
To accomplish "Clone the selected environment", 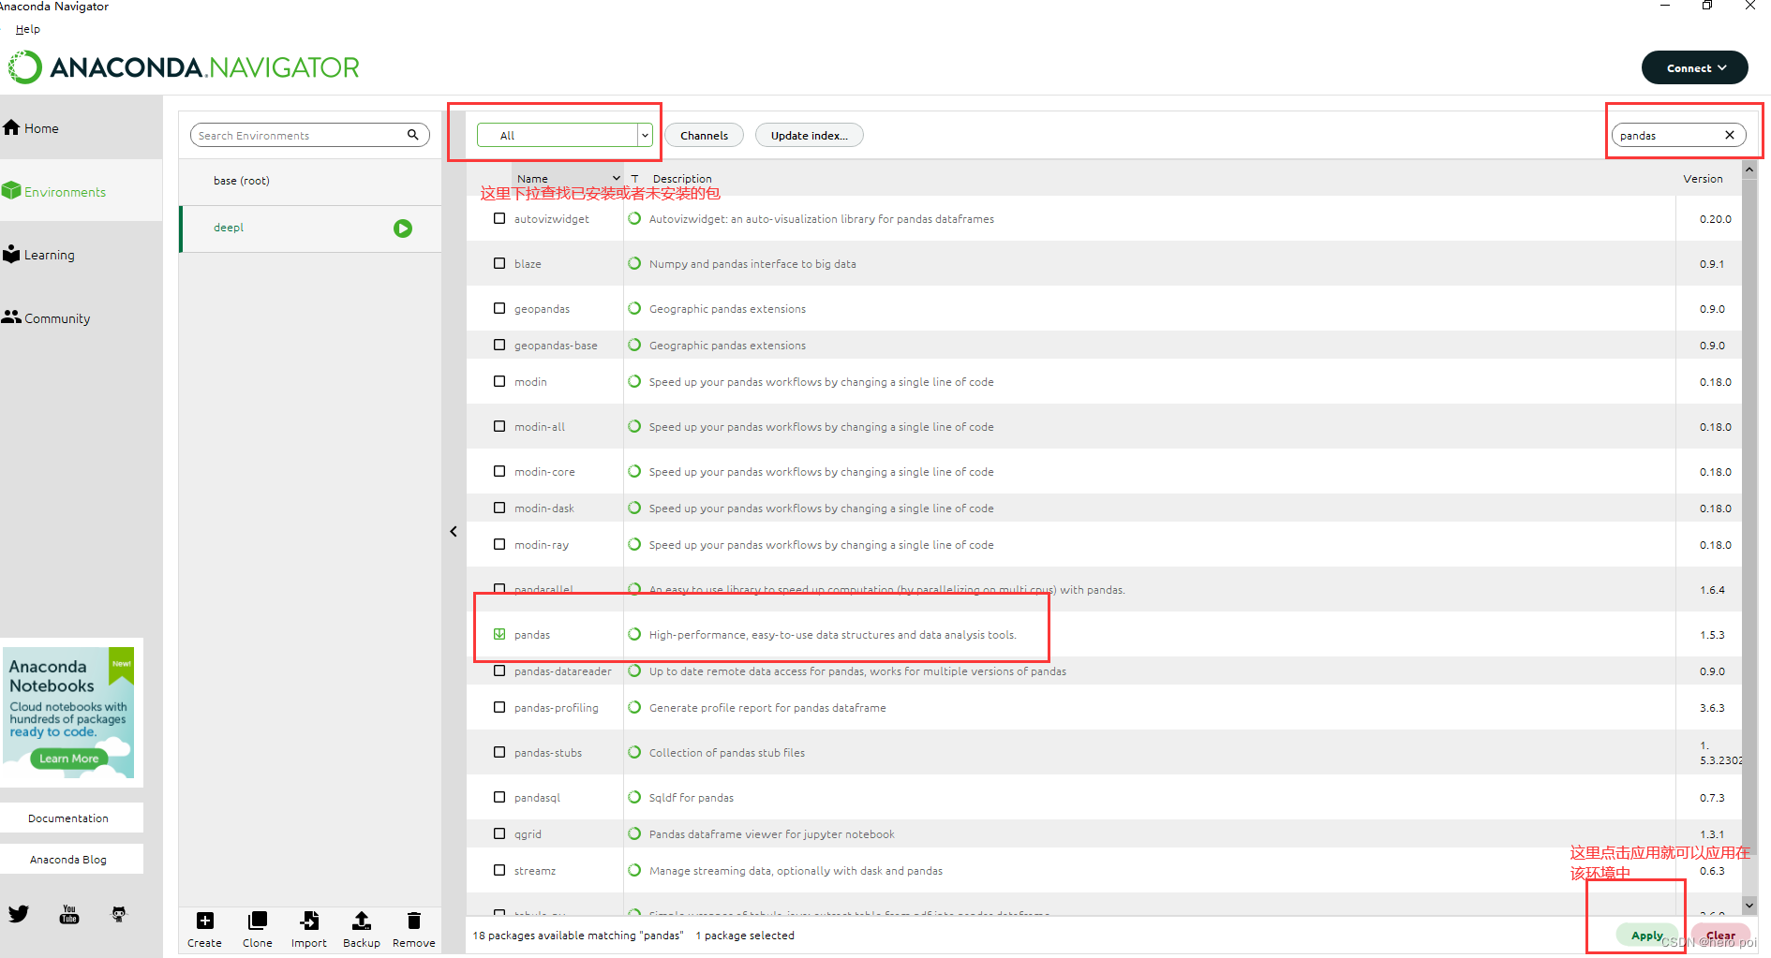I will (257, 930).
